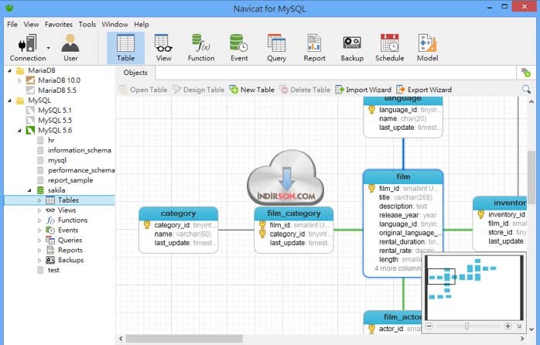540x345 pixels.
Task: Click the vertical scrollbar up arrow
Action: pos(531,102)
